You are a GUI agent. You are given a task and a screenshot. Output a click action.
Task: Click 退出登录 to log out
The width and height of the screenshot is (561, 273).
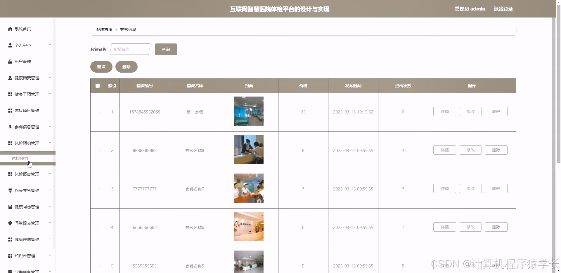pyautogui.click(x=503, y=9)
